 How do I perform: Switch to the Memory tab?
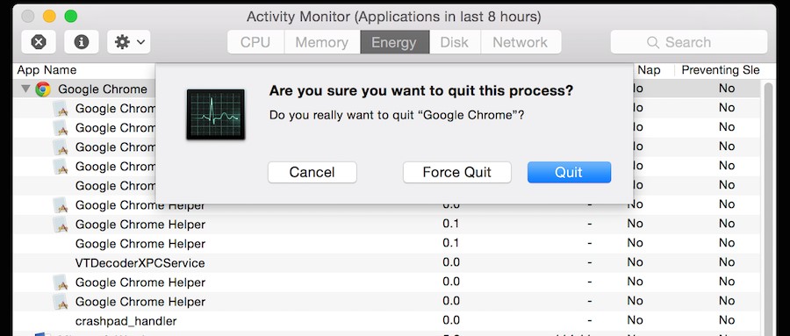[x=322, y=42]
